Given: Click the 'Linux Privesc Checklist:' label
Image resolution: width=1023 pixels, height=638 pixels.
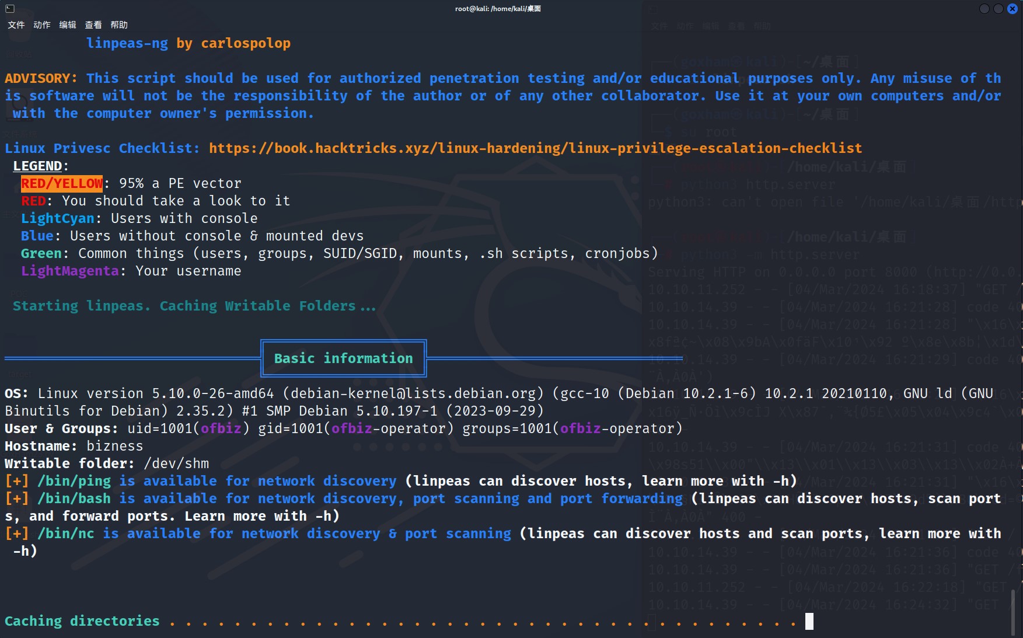Looking at the screenshot, I should pyautogui.click(x=102, y=148).
